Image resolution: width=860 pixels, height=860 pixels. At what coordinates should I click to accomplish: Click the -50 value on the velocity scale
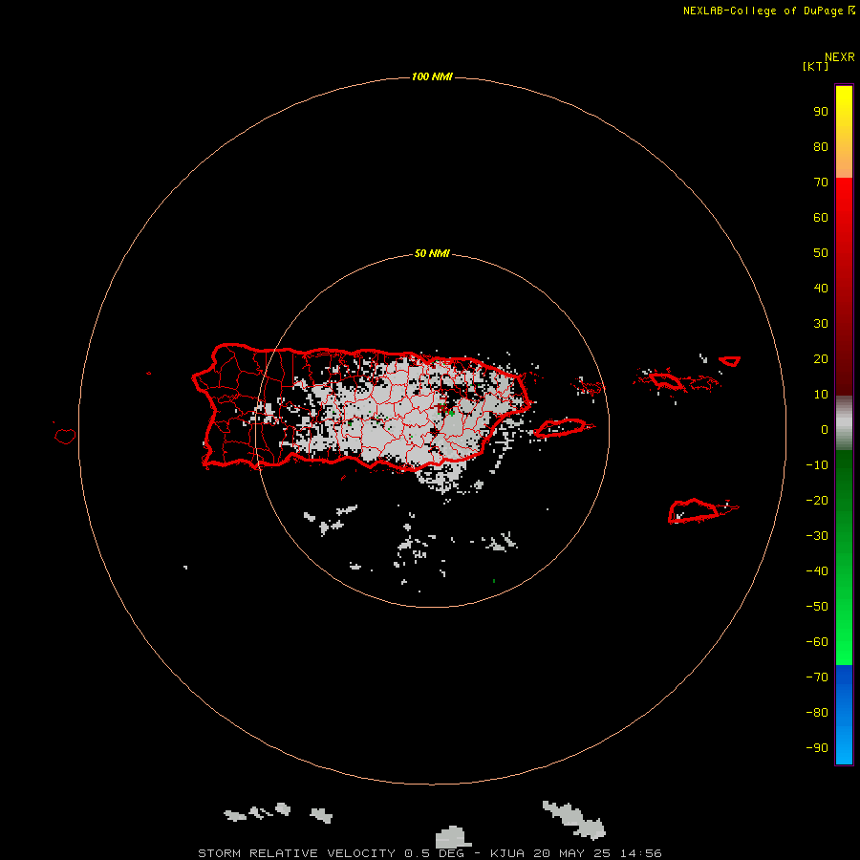[x=817, y=607]
